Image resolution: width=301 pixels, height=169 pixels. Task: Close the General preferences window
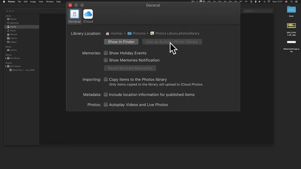70,5
